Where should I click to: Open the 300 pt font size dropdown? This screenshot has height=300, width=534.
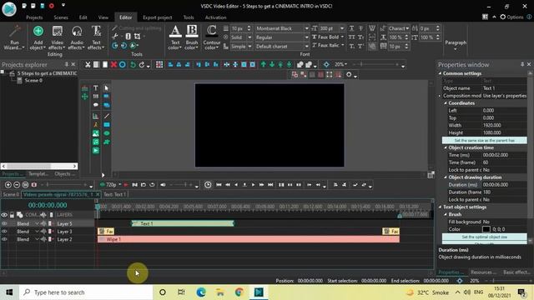pos(342,28)
